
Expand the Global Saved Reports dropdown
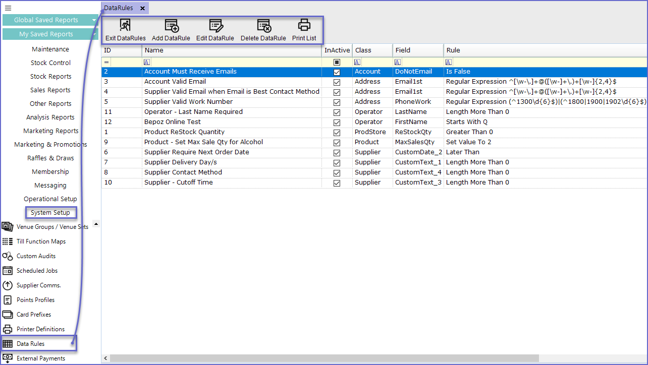point(94,20)
